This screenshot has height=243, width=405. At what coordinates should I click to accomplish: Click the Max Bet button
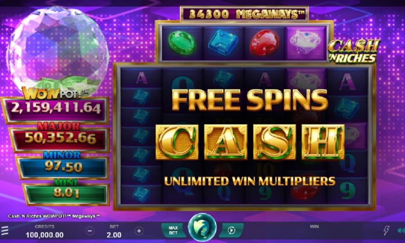point(173,230)
